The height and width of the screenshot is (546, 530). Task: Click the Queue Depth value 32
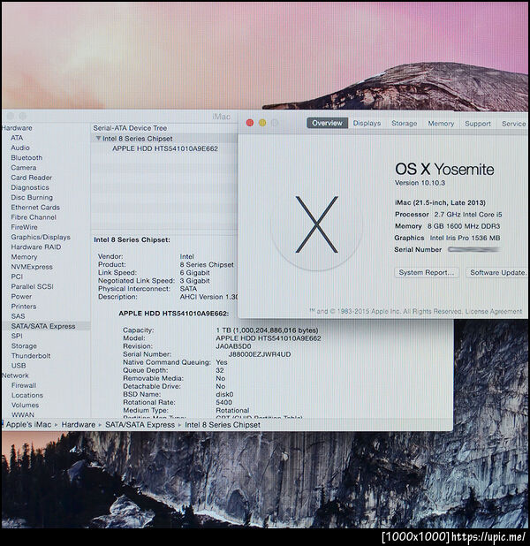click(x=220, y=370)
